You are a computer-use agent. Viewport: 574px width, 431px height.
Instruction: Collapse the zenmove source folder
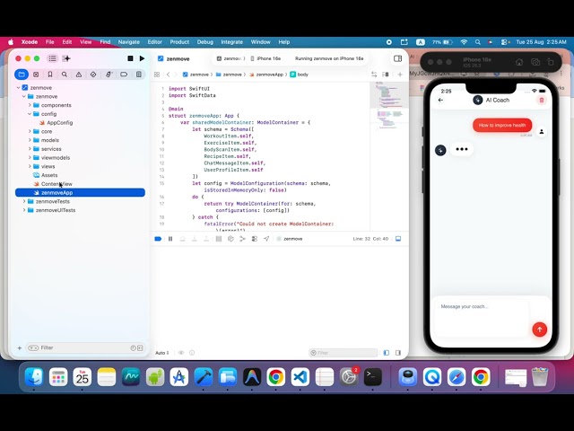pyautogui.click(x=24, y=96)
